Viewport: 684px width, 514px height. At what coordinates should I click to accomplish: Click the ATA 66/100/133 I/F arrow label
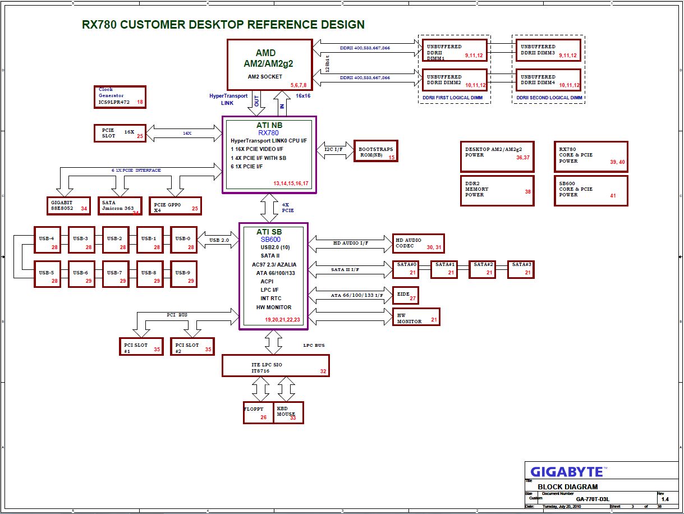(357, 295)
